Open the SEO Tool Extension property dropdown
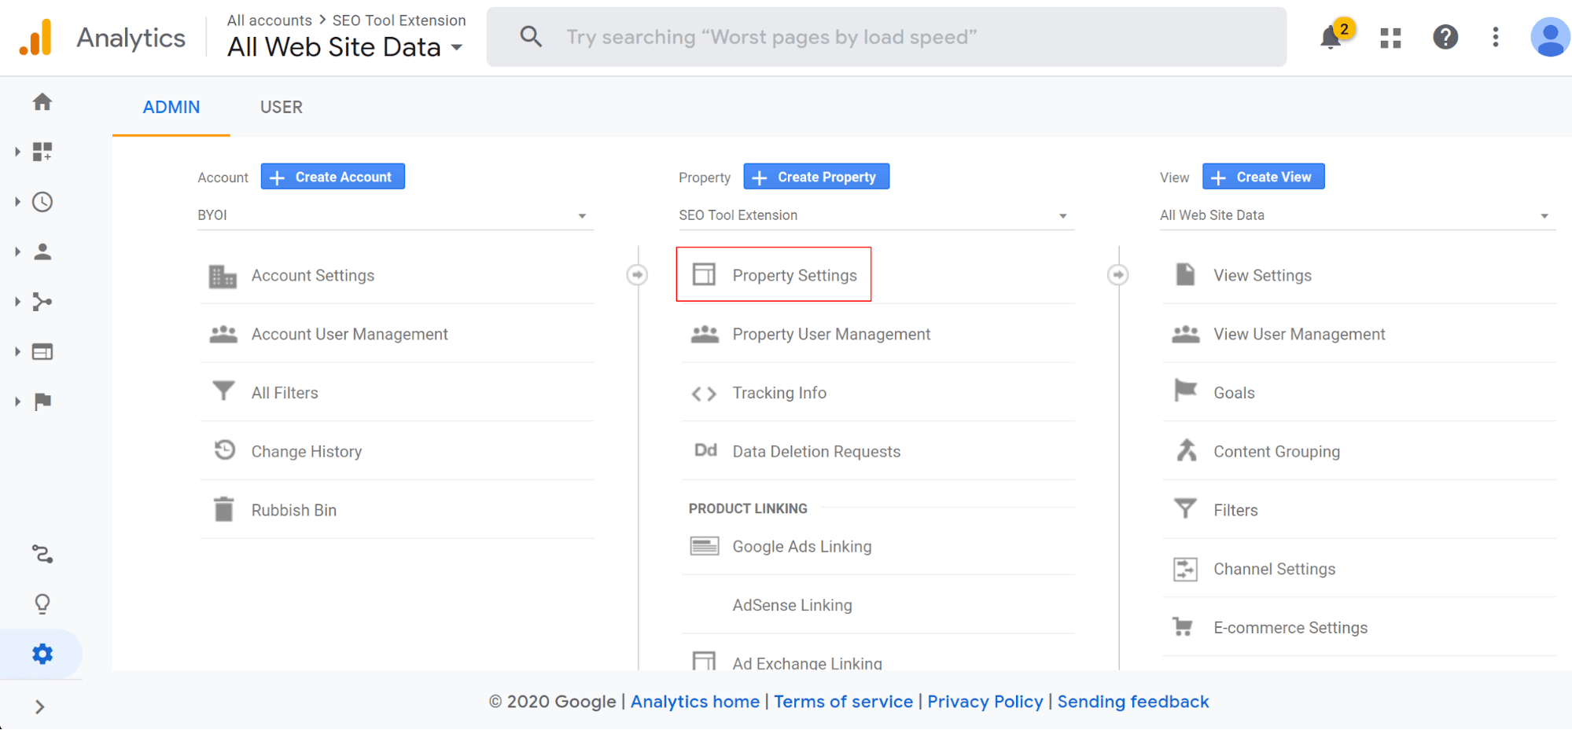 coord(877,215)
